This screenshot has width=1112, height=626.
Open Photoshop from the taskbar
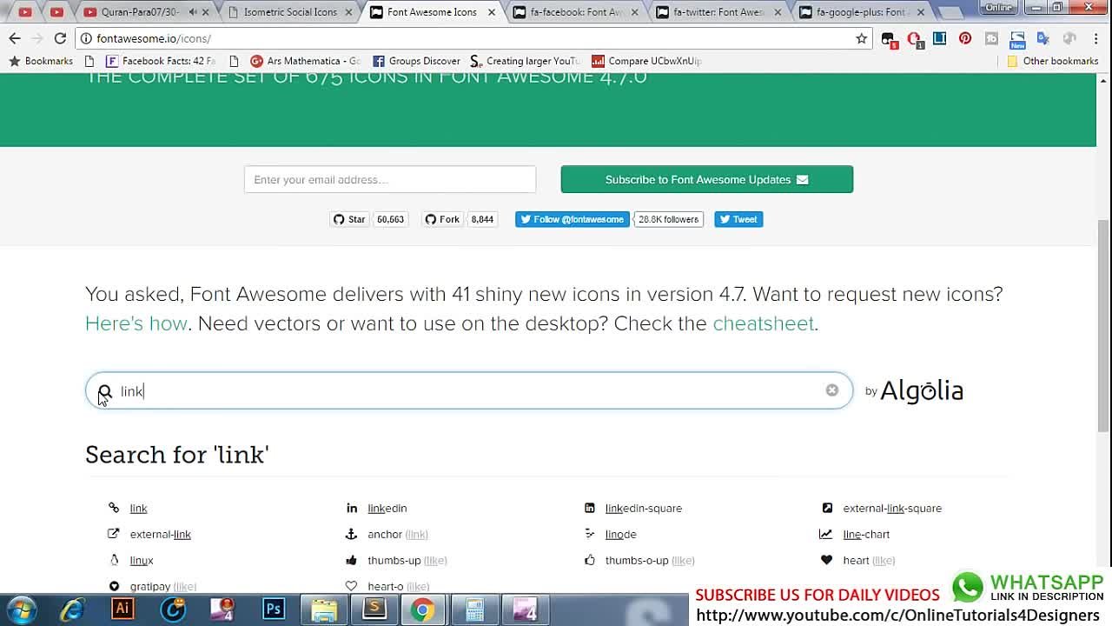(x=274, y=609)
